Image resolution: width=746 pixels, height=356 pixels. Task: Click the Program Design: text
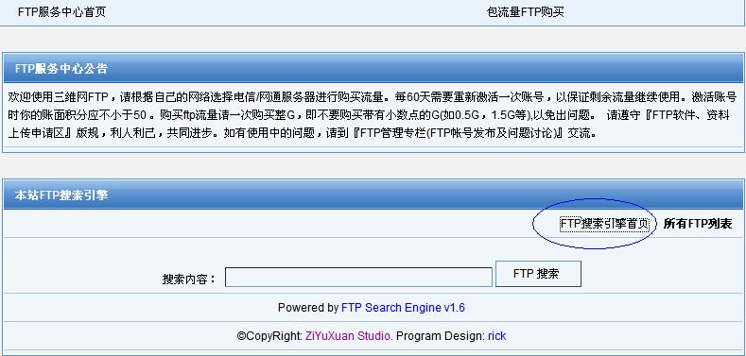(441, 336)
